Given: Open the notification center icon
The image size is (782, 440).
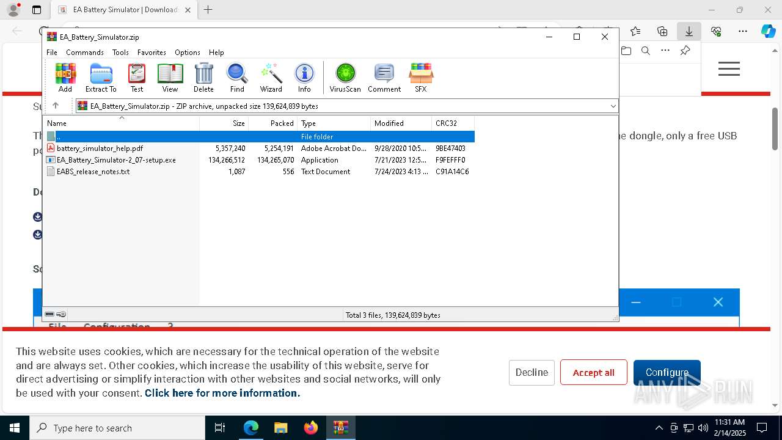Looking at the screenshot, I should coord(762,428).
